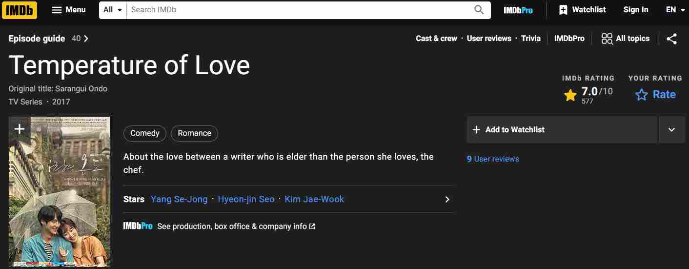Expand the dropdown arrow next to Add to Watchlist

[672, 129]
